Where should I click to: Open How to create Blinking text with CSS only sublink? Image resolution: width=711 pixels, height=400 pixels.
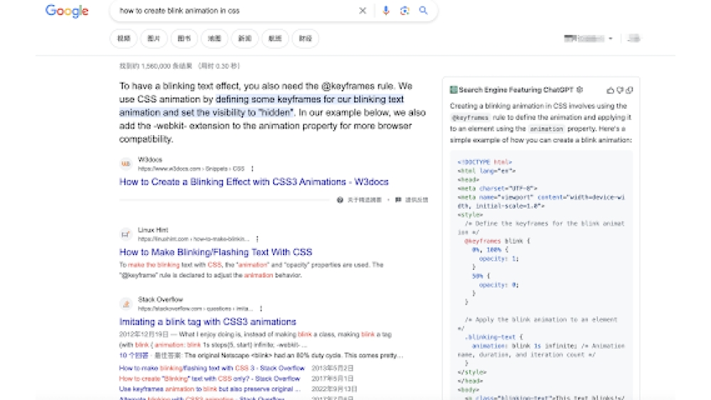210,379
